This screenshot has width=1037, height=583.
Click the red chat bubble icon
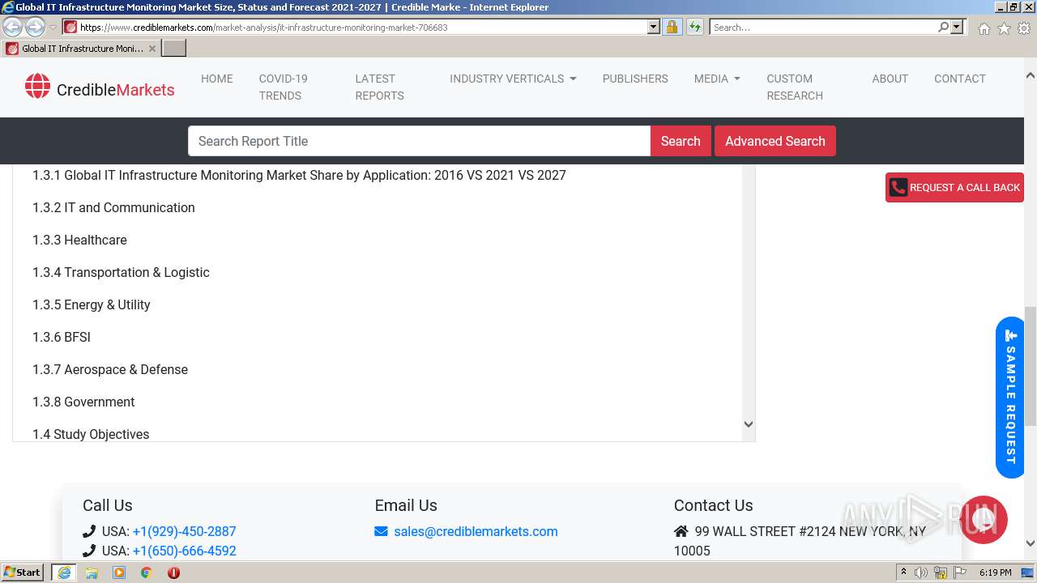click(984, 520)
